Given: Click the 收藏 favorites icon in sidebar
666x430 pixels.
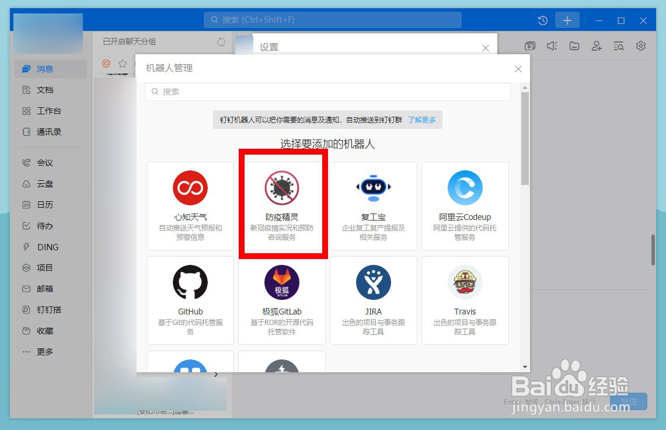Looking at the screenshot, I should [26, 331].
